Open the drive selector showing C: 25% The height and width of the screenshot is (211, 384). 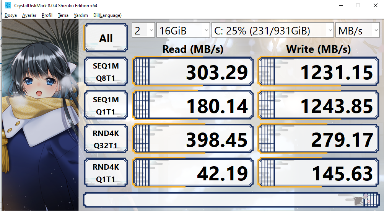pyautogui.click(x=273, y=30)
